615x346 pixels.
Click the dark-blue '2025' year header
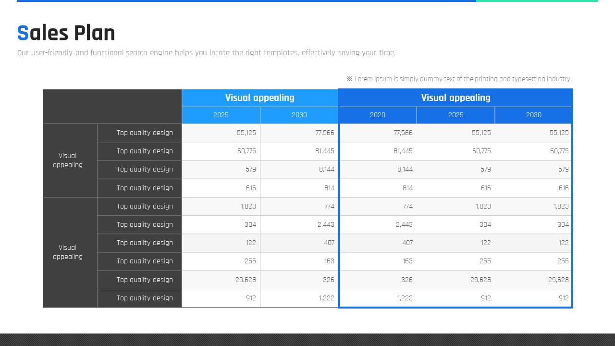(x=456, y=115)
